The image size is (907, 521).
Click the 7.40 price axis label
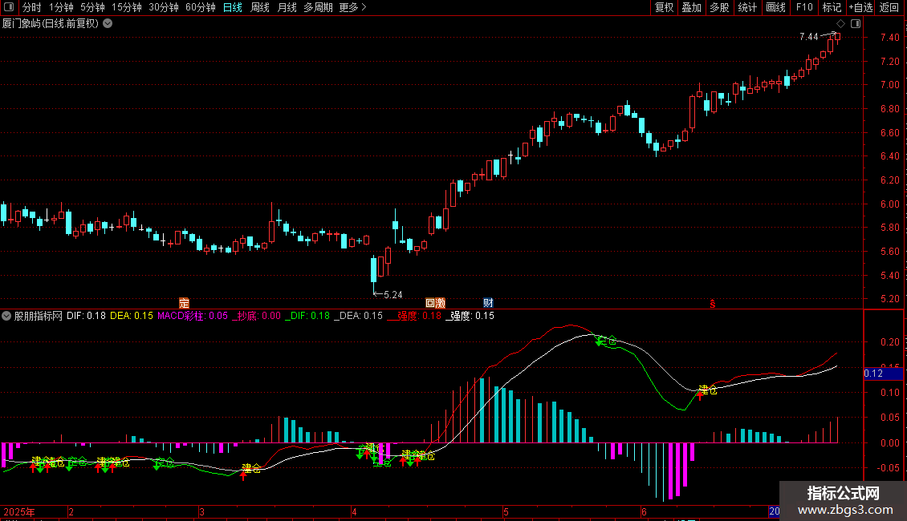889,38
